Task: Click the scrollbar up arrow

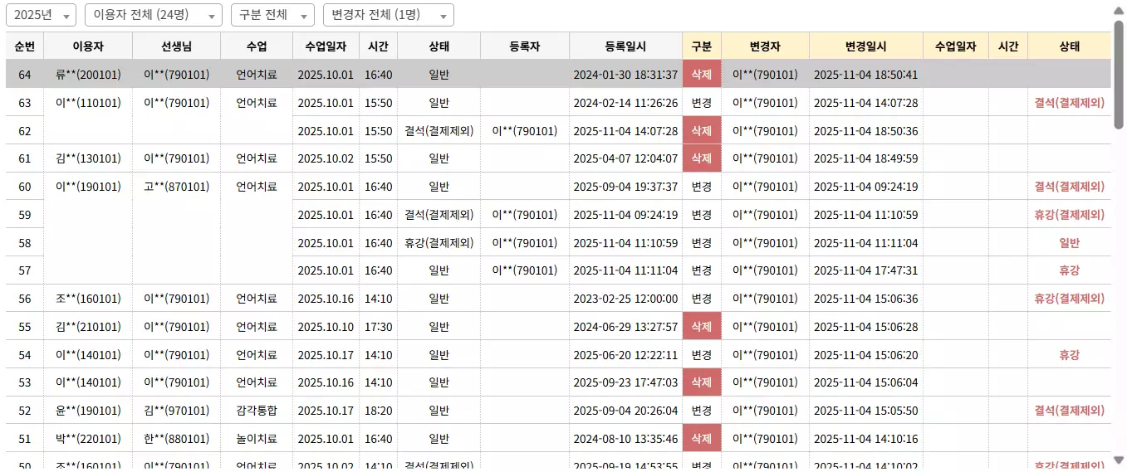Action: [1119, 11]
